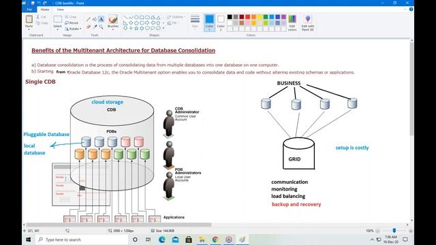The image size is (436, 245).
Task: Open Paint Help question mark icon
Action: tap(411, 9)
